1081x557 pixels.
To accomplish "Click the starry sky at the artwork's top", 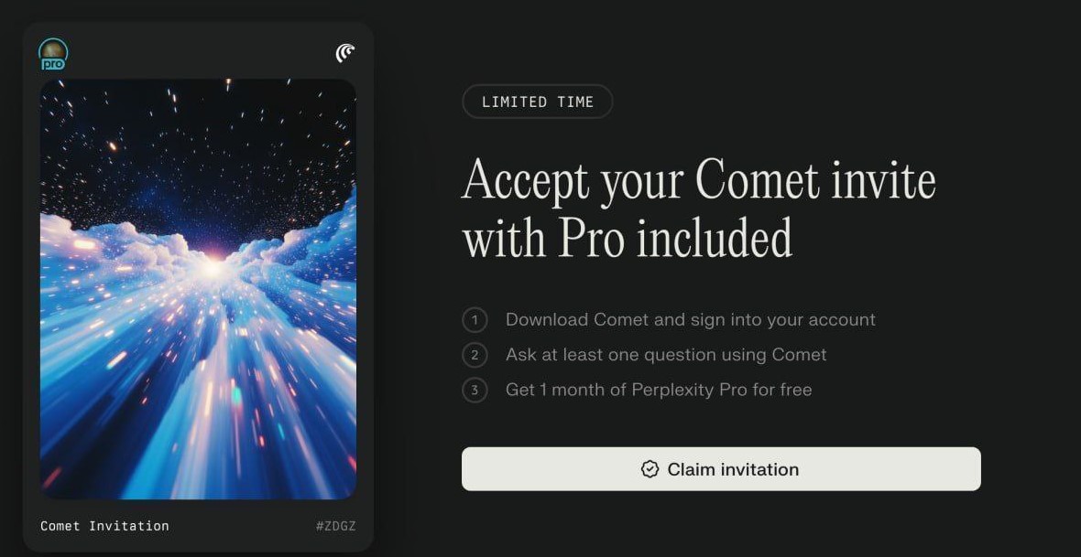I will (x=198, y=137).
